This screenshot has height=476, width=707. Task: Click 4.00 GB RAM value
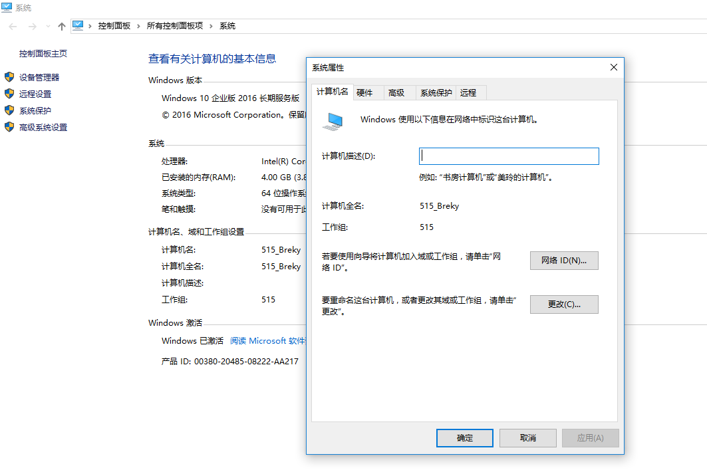pos(283,178)
